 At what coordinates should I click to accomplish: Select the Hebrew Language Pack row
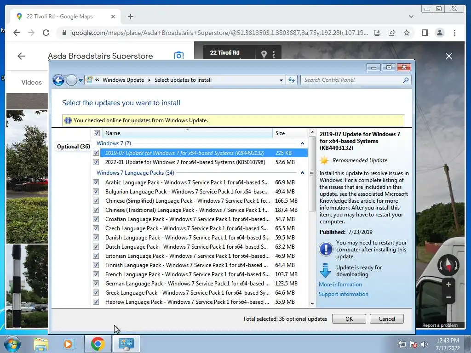pyautogui.click(x=204, y=302)
